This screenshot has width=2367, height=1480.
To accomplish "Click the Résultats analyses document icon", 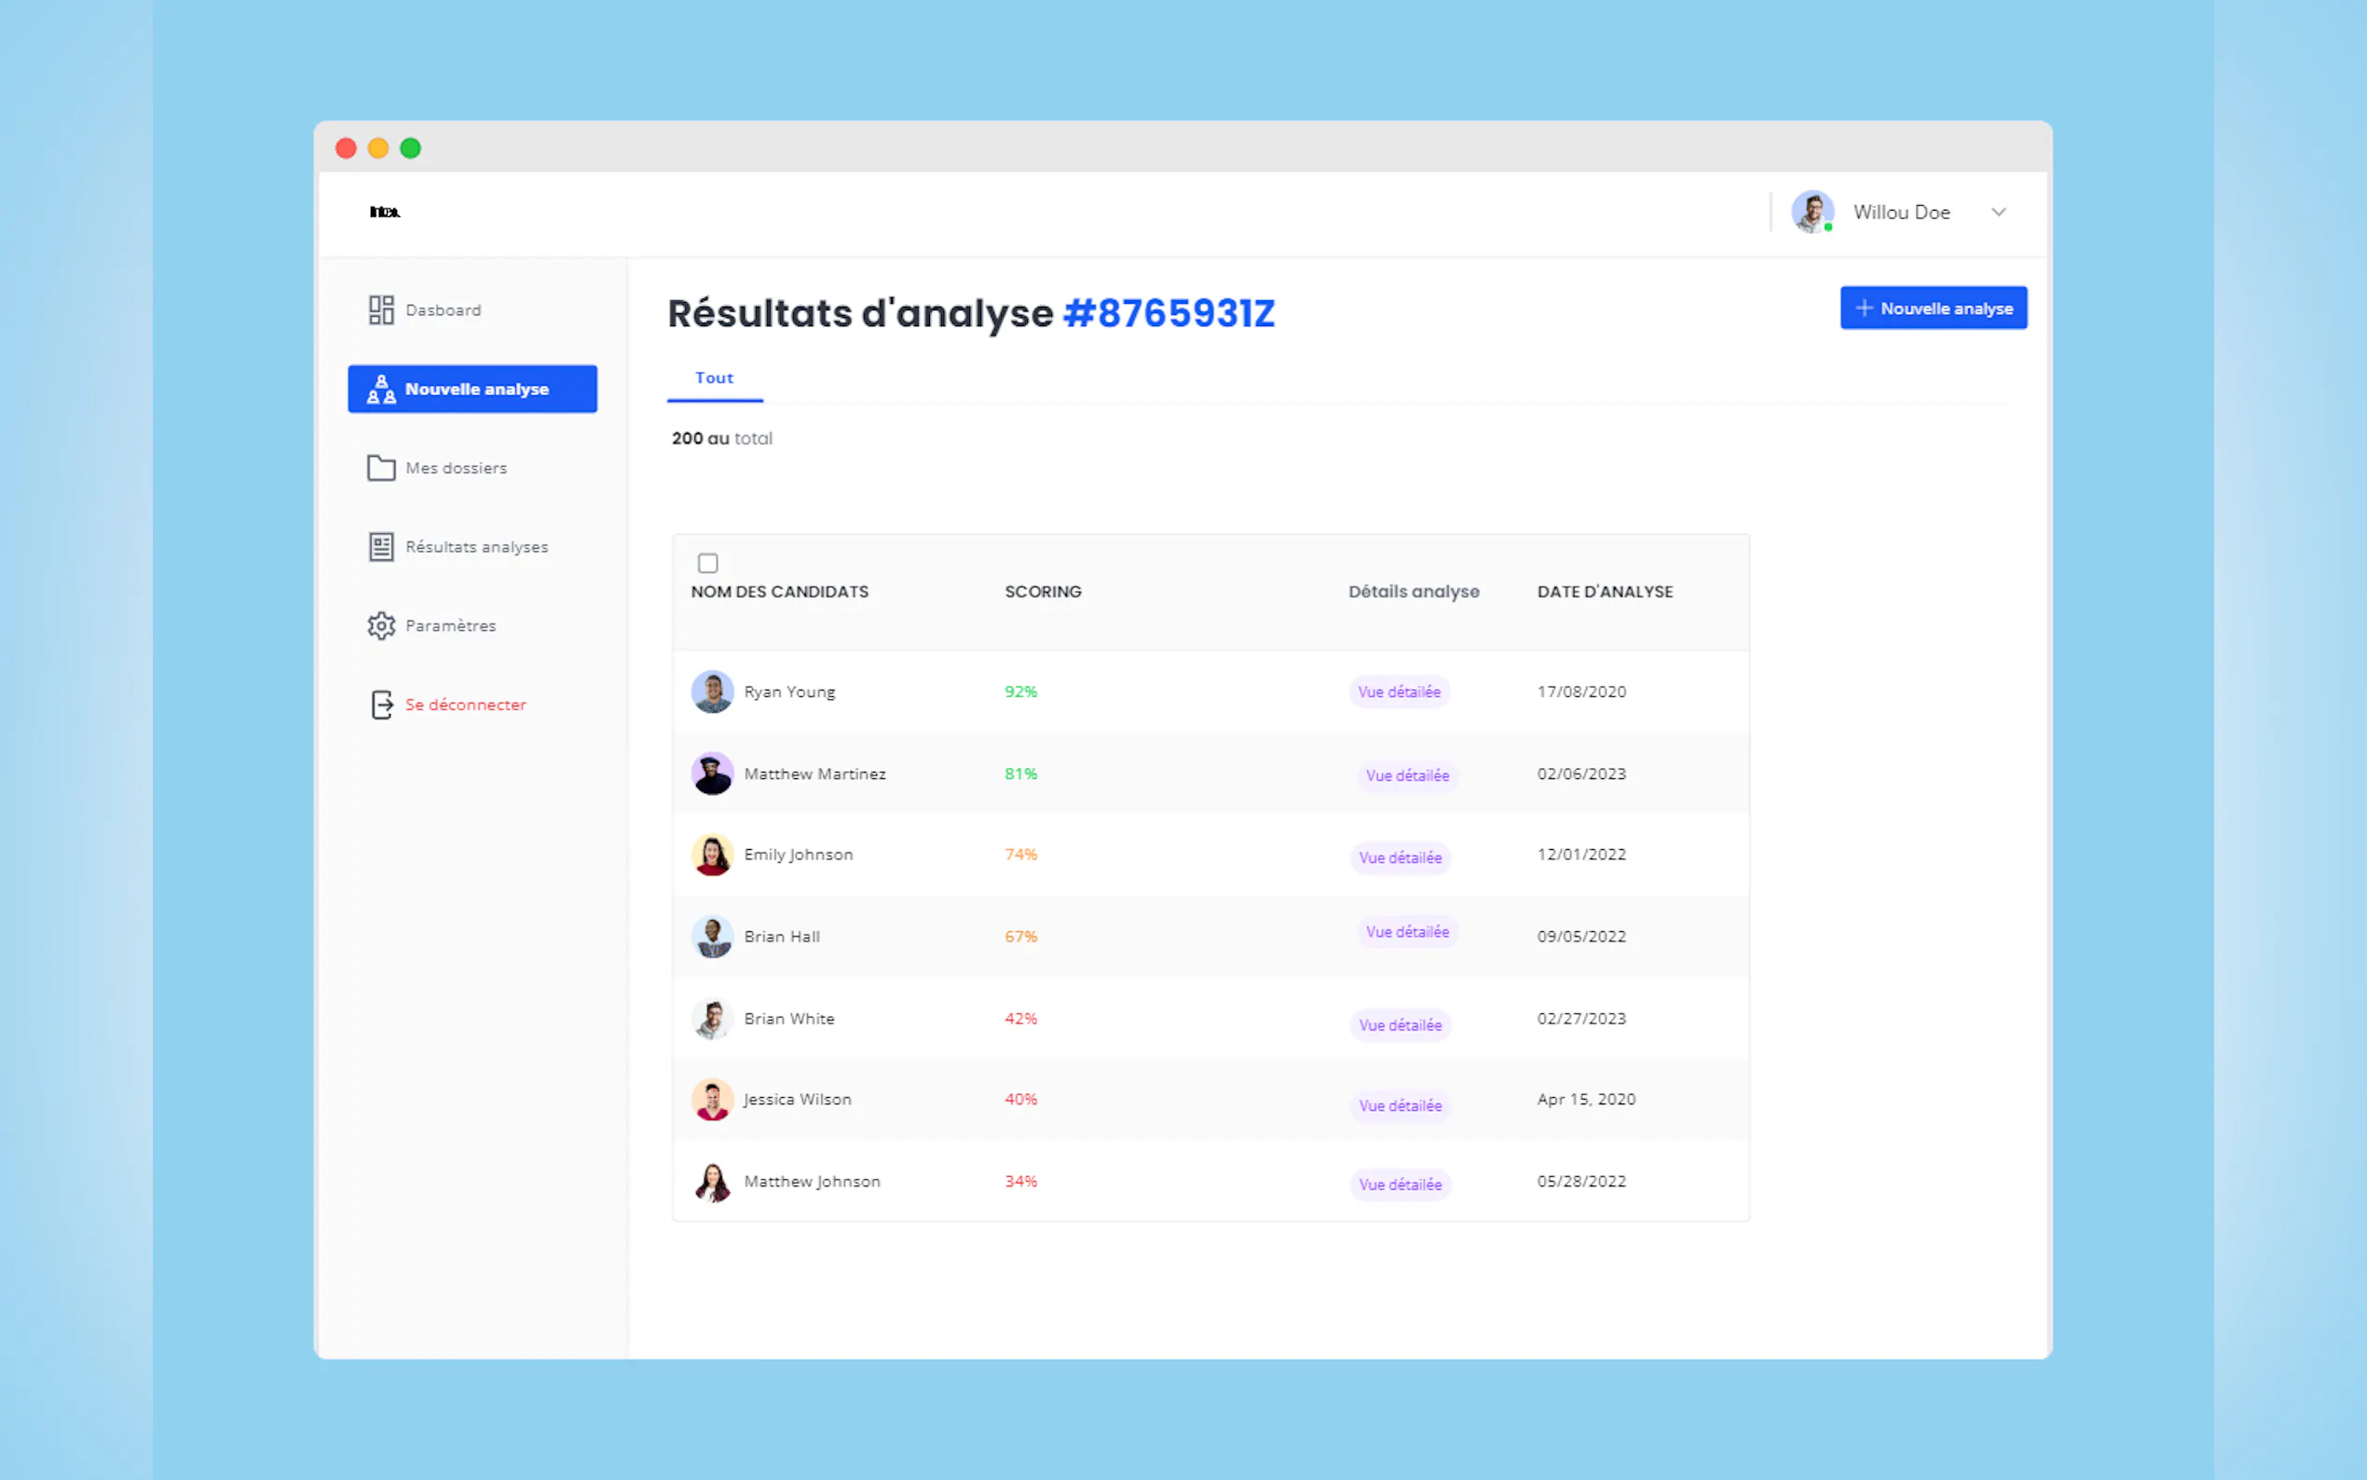I will [380, 547].
